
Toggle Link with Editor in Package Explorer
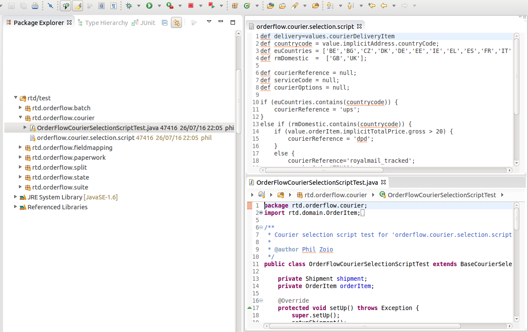coord(176,22)
